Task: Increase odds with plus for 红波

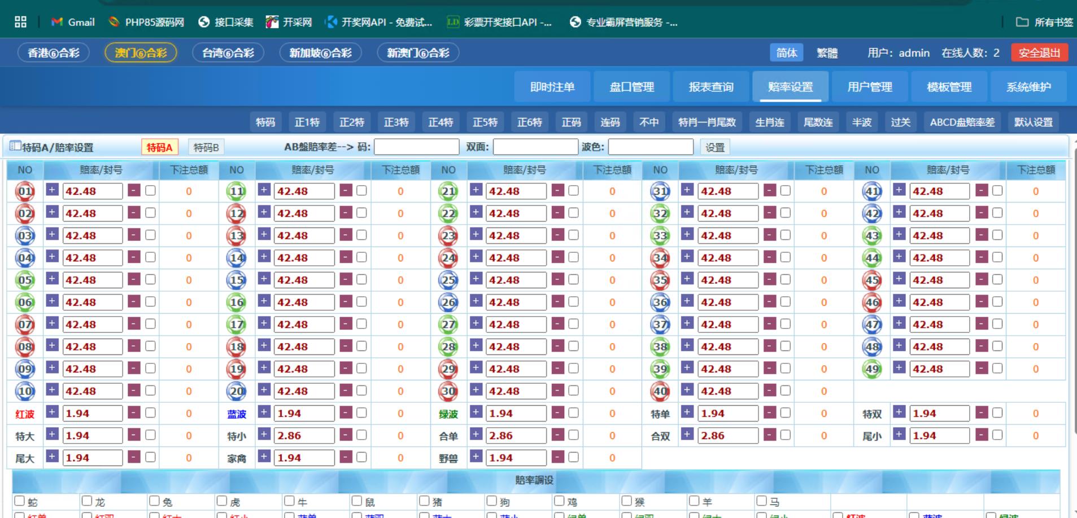Action: coord(52,412)
